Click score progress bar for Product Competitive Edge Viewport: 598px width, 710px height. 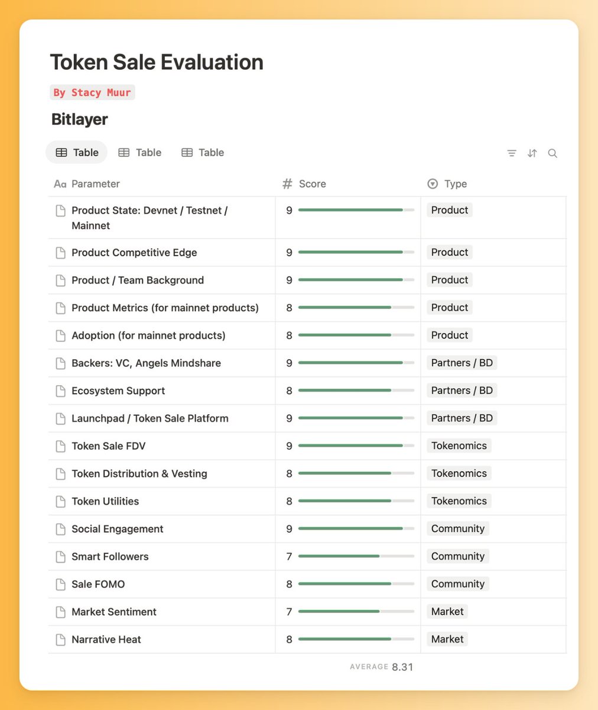tap(356, 253)
